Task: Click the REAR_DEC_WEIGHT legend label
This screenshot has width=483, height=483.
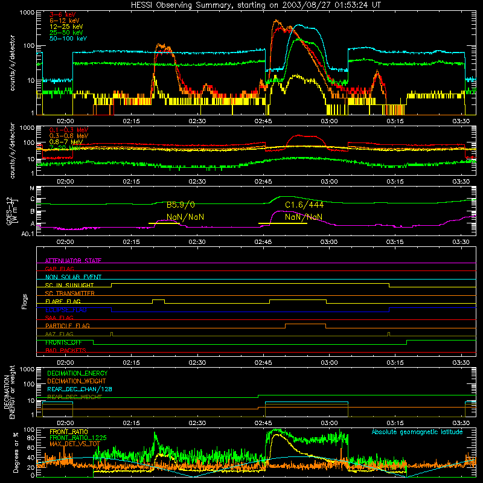Action: click(74, 397)
